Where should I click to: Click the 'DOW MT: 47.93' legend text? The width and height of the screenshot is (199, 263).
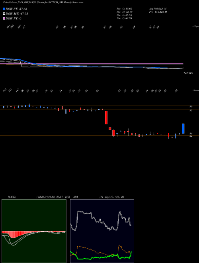coord(17,14)
